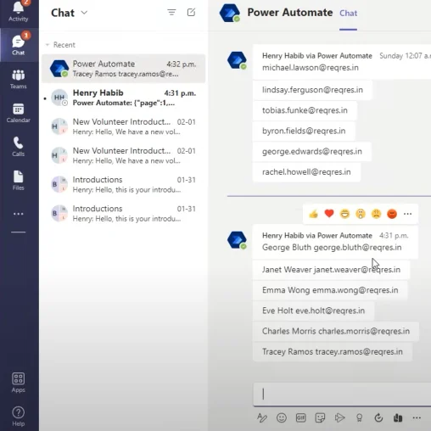Viewport: 431px width, 431px height.
Task: Open the chat filter icon
Action: [x=171, y=12]
